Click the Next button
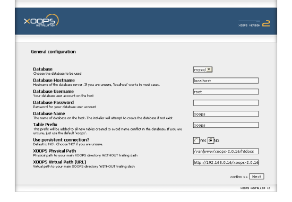 [256, 177]
